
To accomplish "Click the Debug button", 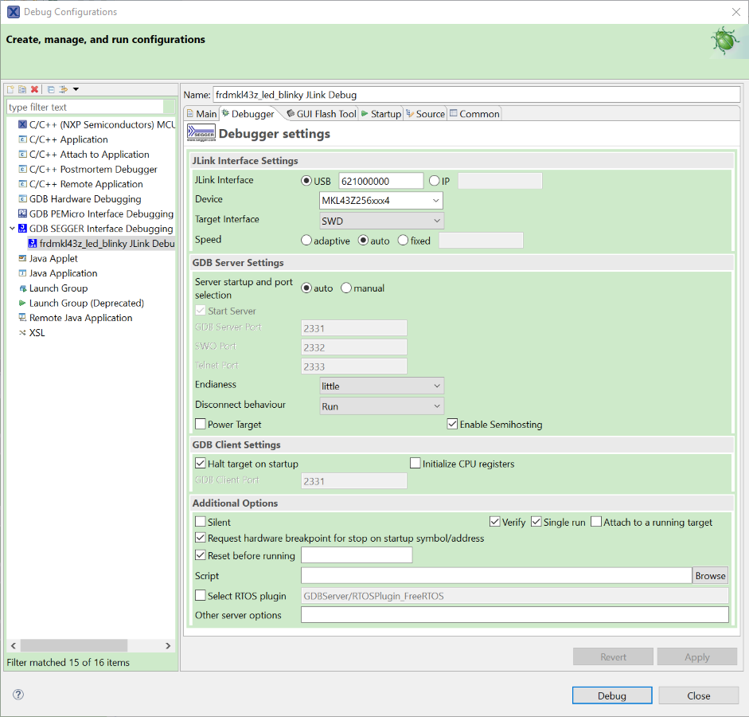I will coord(612,695).
